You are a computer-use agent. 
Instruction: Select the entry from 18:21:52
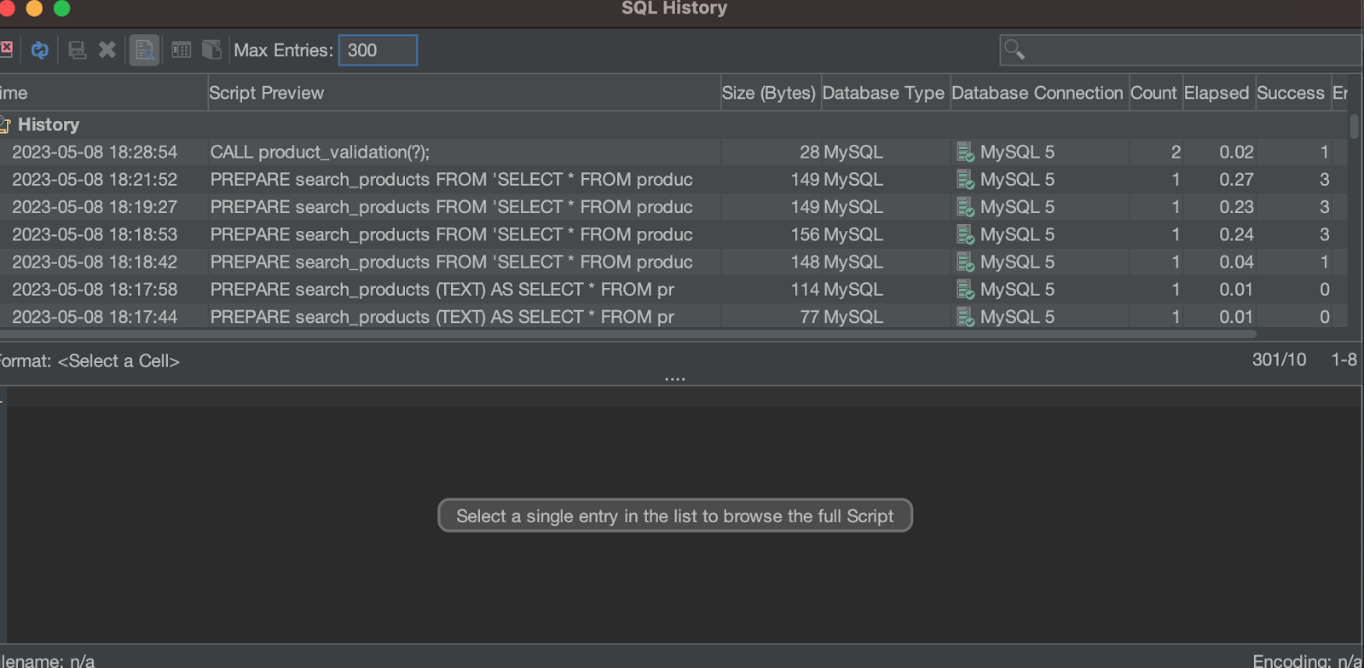95,180
